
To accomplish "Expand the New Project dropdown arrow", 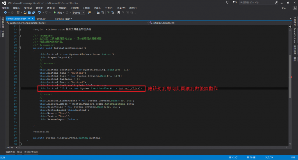I will (x=22, y=13).
